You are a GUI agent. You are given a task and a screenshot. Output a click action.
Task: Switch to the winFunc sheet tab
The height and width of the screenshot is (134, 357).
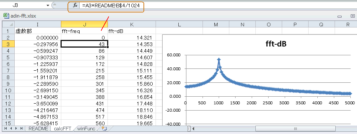(x=86, y=129)
